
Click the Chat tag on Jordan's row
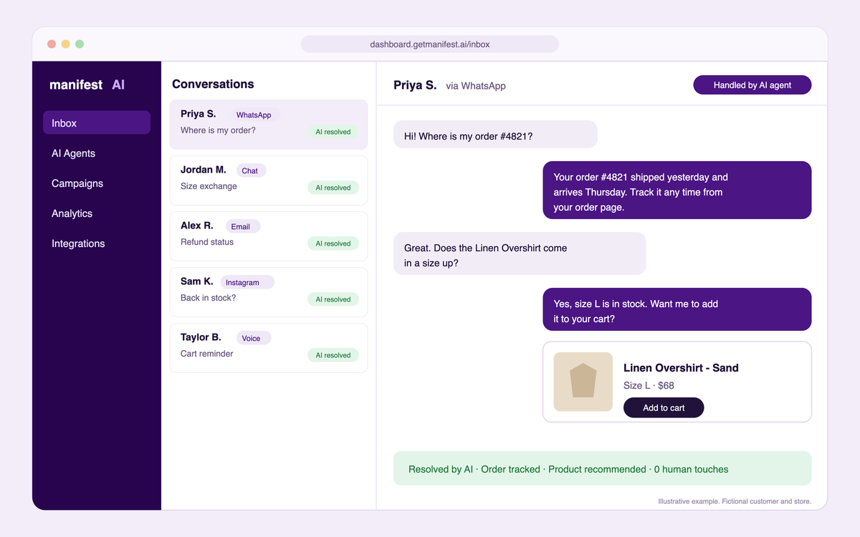[250, 170]
